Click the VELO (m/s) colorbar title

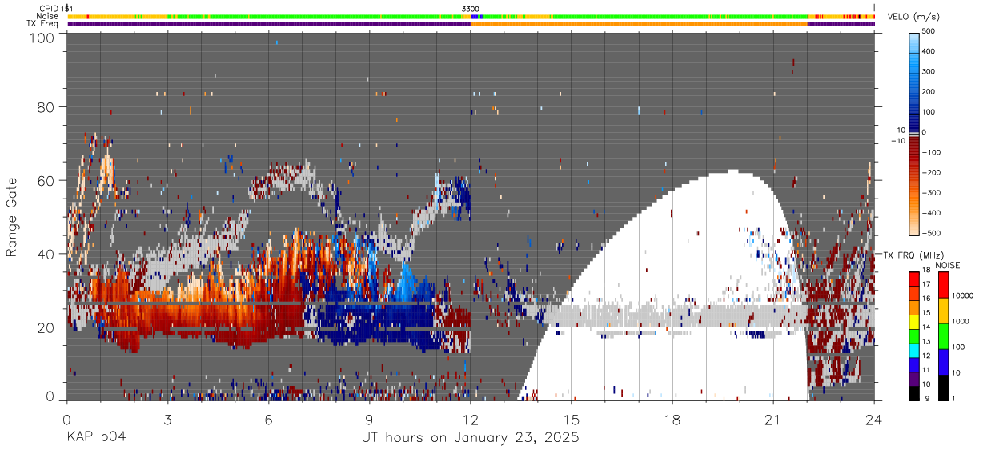[x=914, y=18]
